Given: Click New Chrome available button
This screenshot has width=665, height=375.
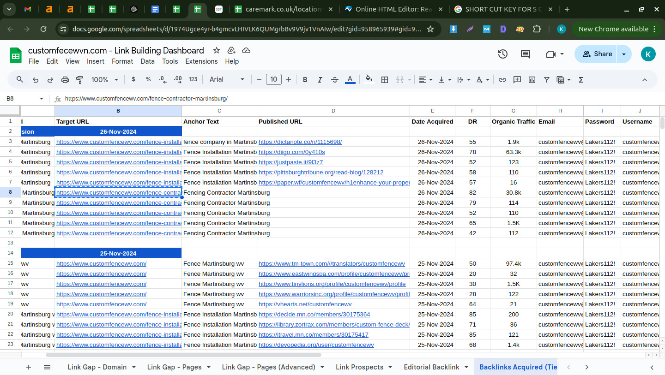Looking at the screenshot, I should [x=618, y=29].
